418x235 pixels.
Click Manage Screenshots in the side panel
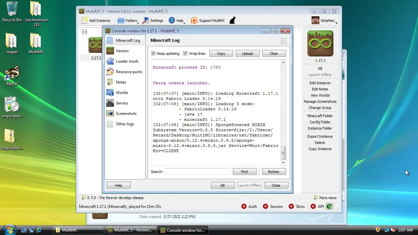click(320, 102)
